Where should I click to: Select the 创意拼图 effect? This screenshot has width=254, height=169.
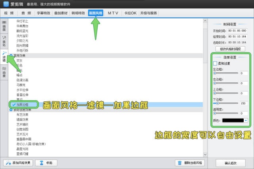22,129
